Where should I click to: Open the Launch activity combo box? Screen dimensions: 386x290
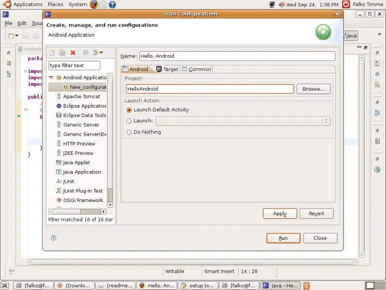point(243,121)
